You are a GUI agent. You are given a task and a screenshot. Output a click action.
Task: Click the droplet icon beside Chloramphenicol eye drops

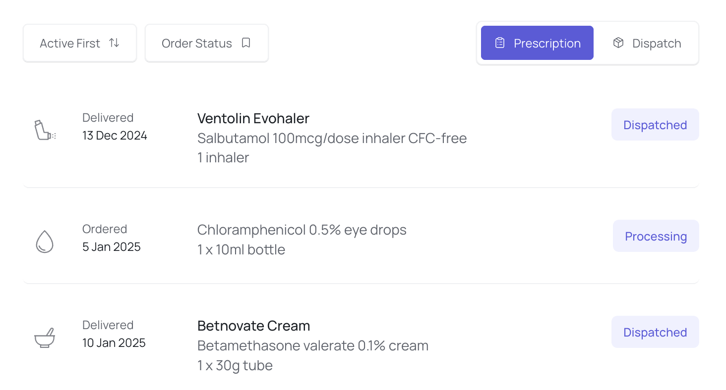pyautogui.click(x=45, y=241)
